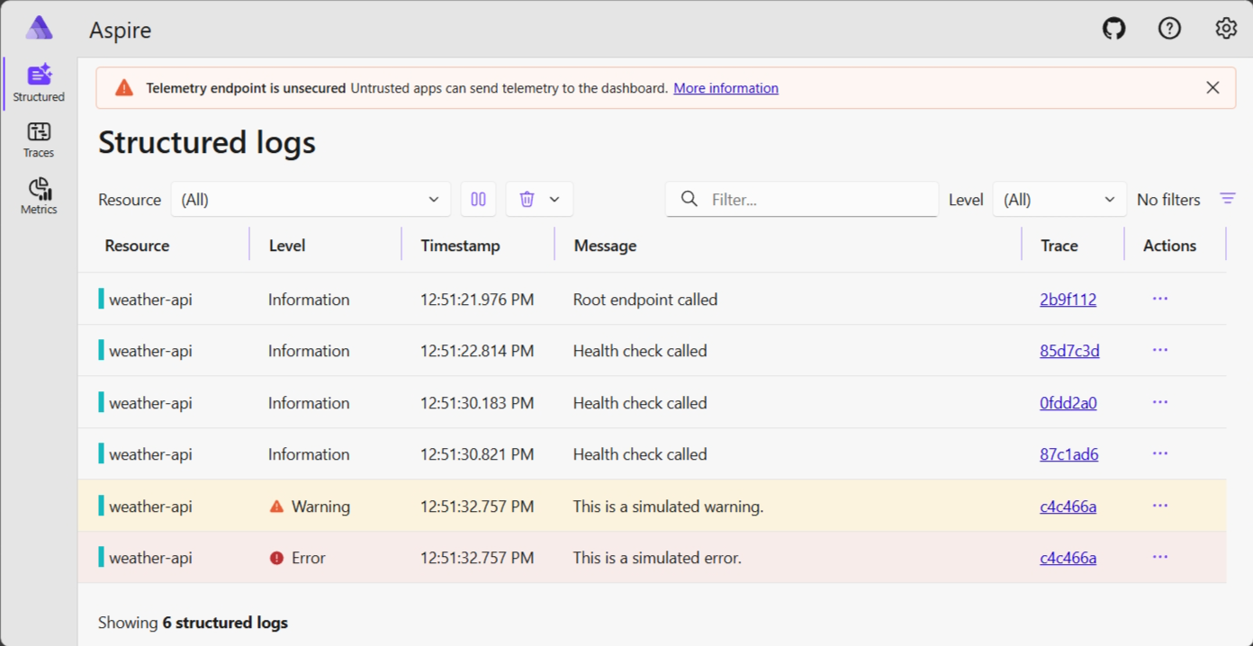The width and height of the screenshot is (1253, 646).
Task: Click the Aspire logo icon
Action: click(x=38, y=27)
